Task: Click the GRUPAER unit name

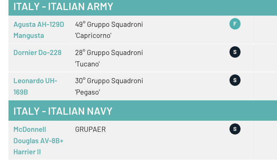Action: pyautogui.click(x=90, y=129)
